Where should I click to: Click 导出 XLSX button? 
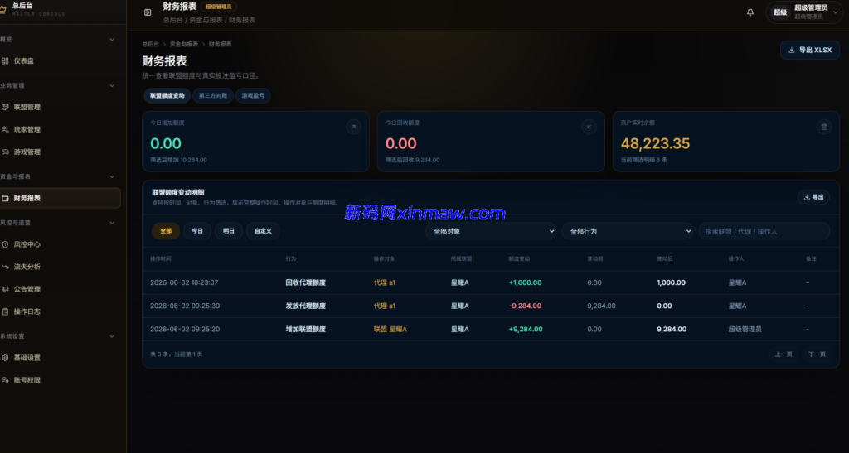click(810, 50)
